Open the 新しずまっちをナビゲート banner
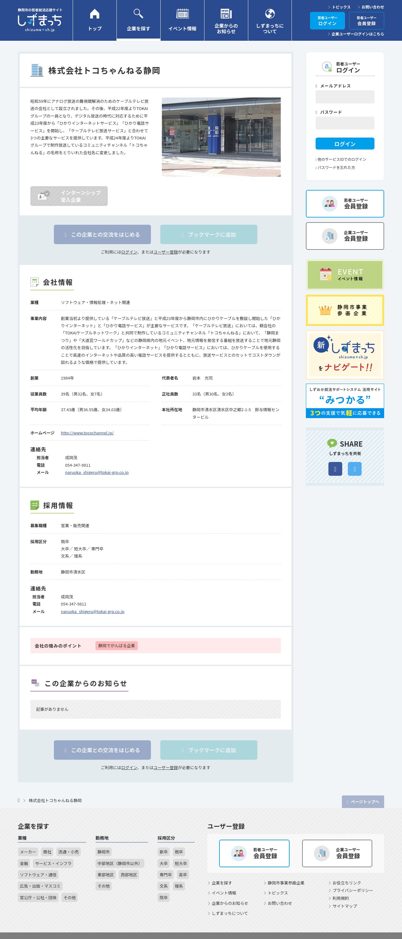Viewport: 402px width, 939px height. (x=345, y=355)
